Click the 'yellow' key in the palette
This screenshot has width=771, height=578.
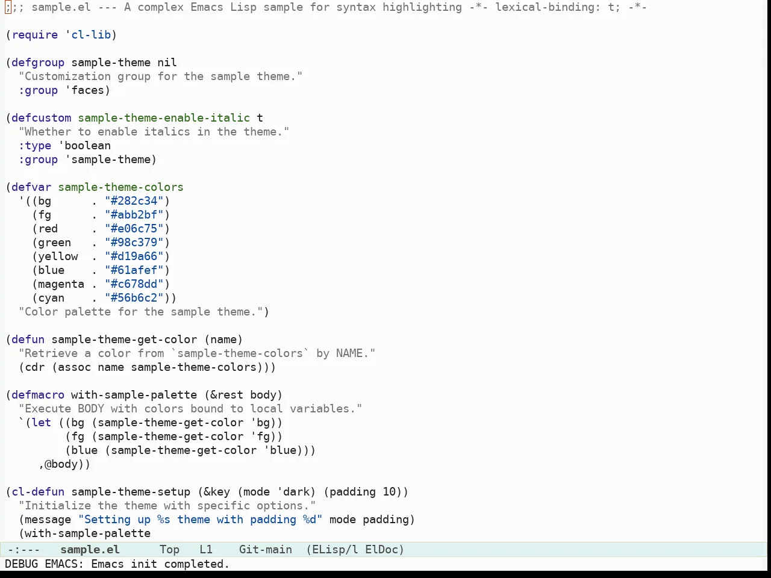click(x=58, y=256)
